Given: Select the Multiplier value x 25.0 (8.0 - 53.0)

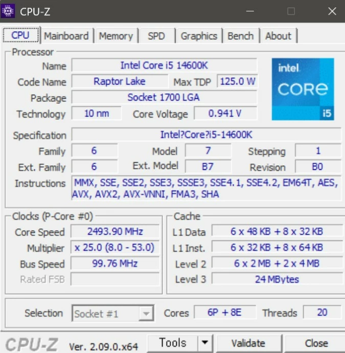Looking at the screenshot, I should click(115, 248).
